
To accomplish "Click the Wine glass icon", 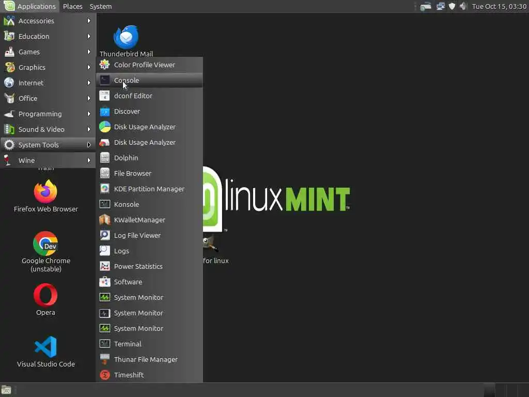I will [x=7, y=160].
